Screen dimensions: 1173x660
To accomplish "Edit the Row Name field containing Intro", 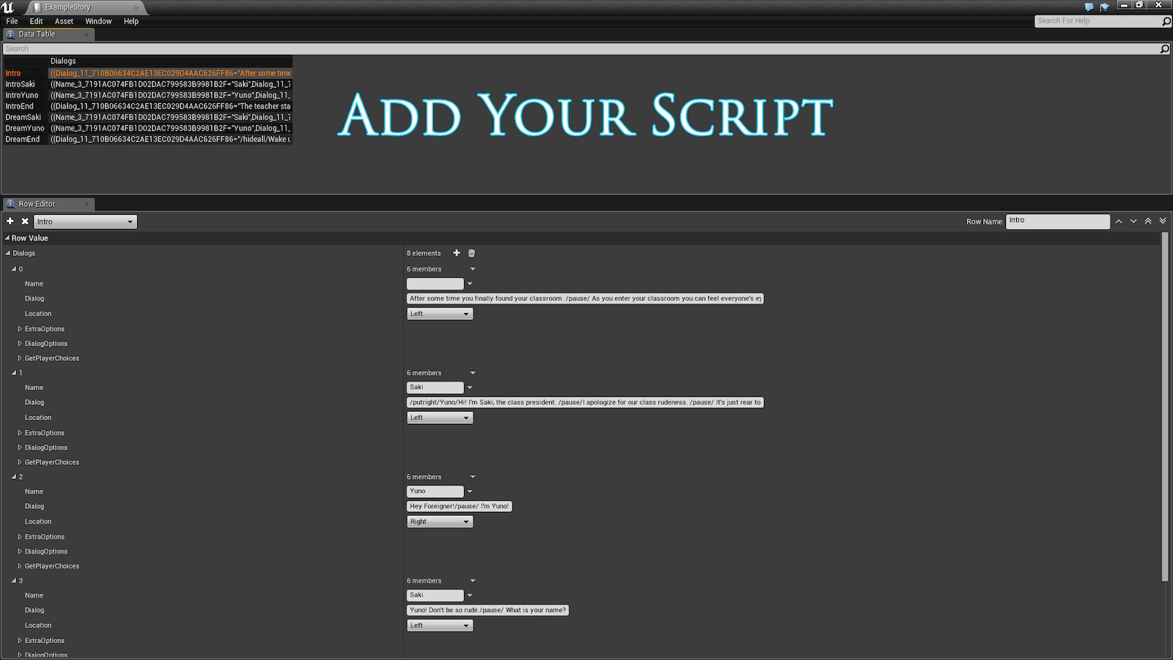I will tap(1057, 220).
